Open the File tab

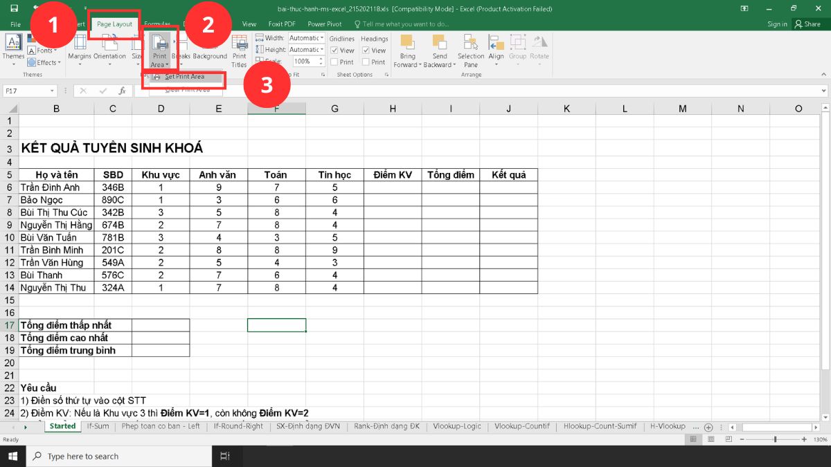pyautogui.click(x=15, y=24)
